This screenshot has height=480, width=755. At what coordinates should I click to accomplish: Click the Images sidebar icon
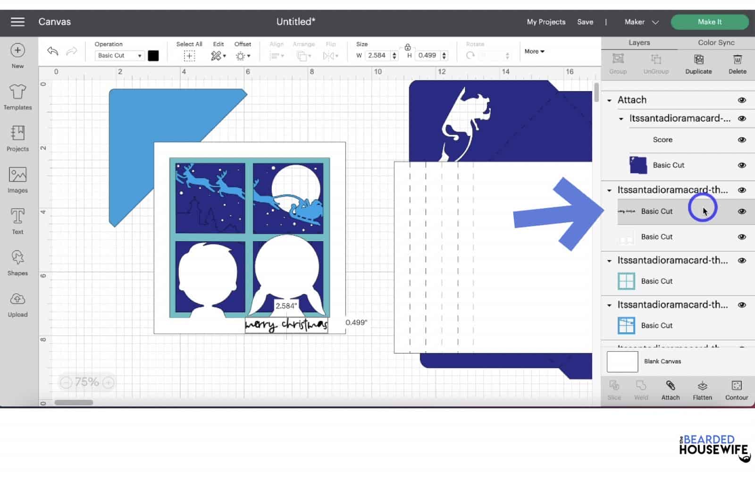pyautogui.click(x=17, y=179)
